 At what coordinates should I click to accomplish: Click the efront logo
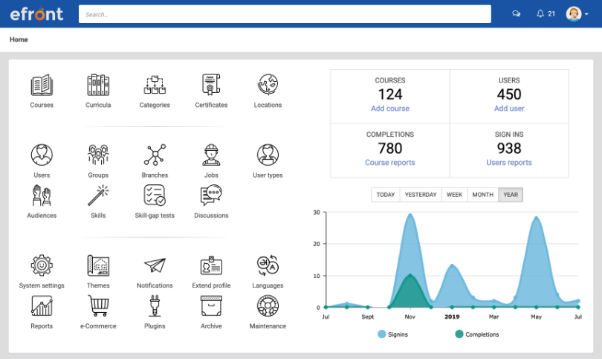click(x=36, y=14)
